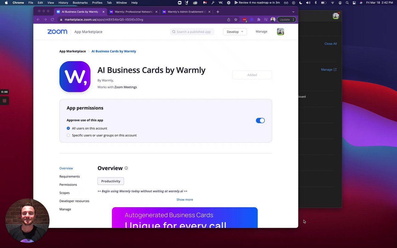Open the Zoom account avatar in the page header
This screenshot has width=397, height=248.
click(x=280, y=32)
